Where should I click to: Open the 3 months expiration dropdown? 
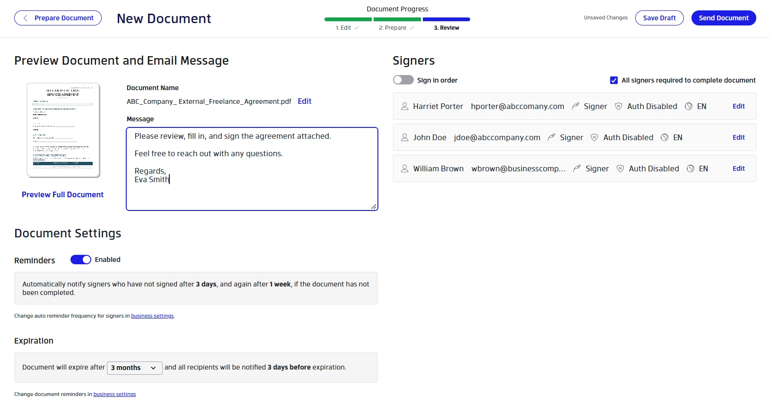click(135, 368)
